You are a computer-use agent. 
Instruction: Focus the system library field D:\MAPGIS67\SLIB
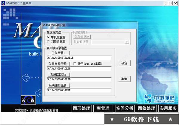(79, 79)
